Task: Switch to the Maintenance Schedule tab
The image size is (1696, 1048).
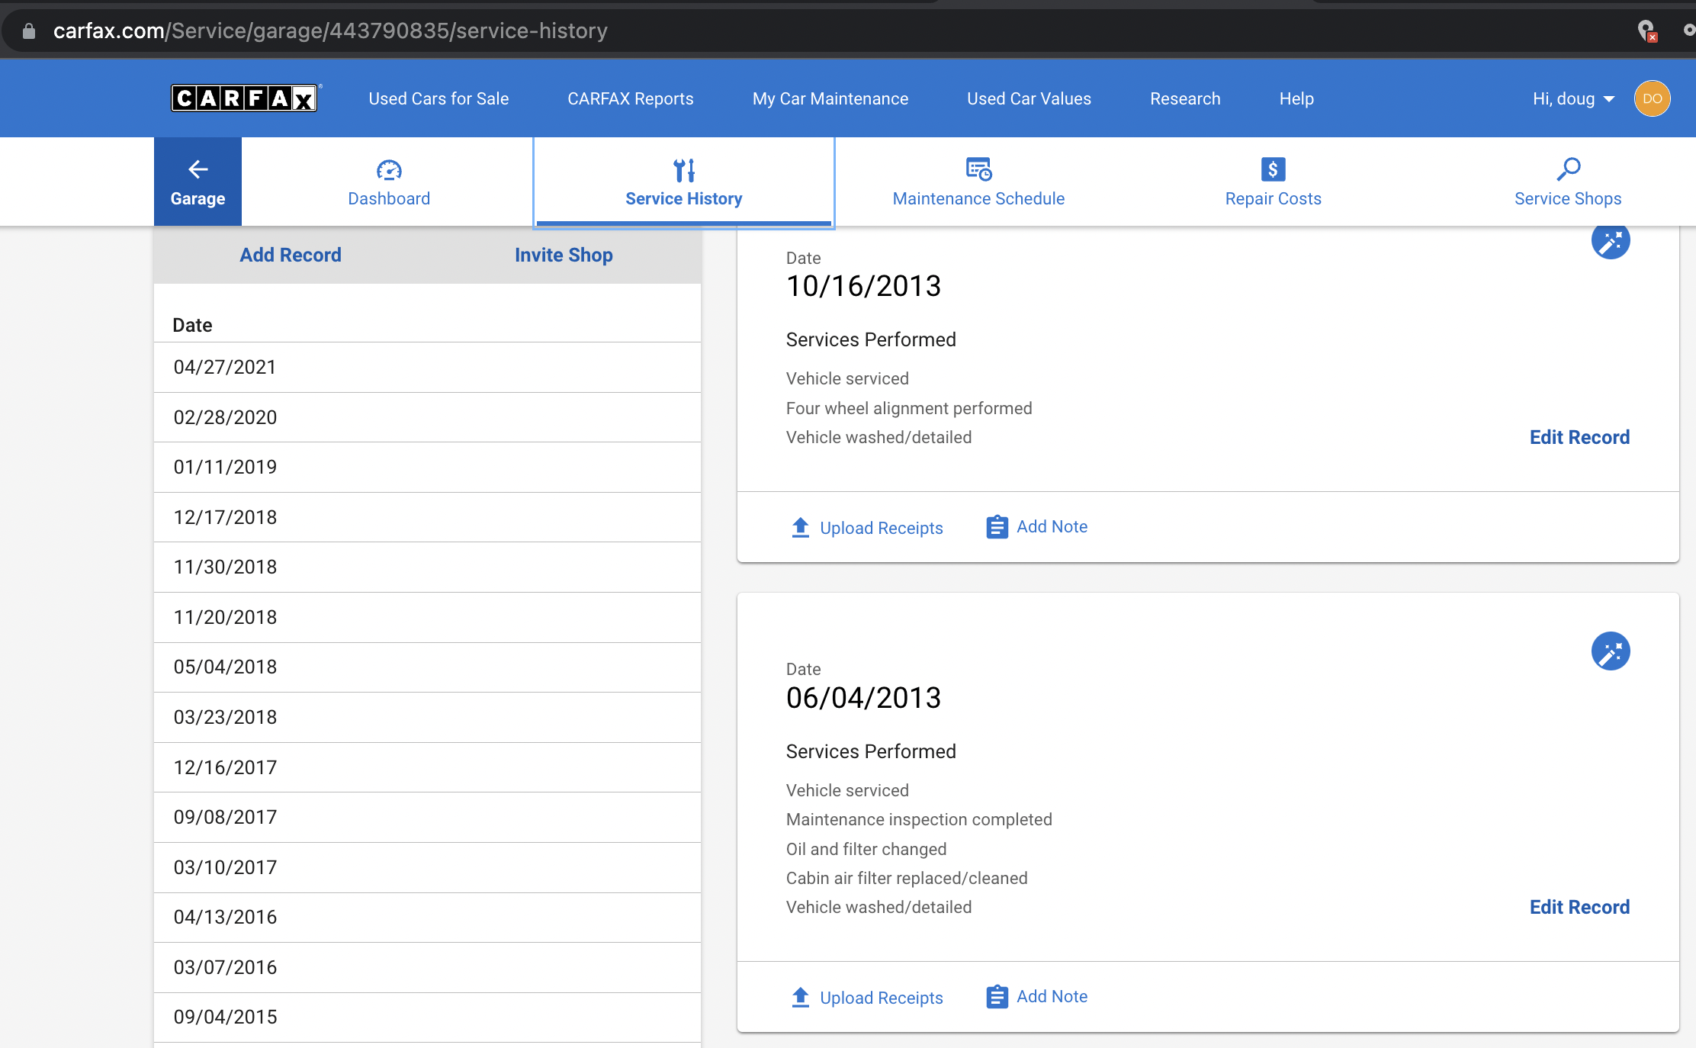Action: pyautogui.click(x=978, y=182)
